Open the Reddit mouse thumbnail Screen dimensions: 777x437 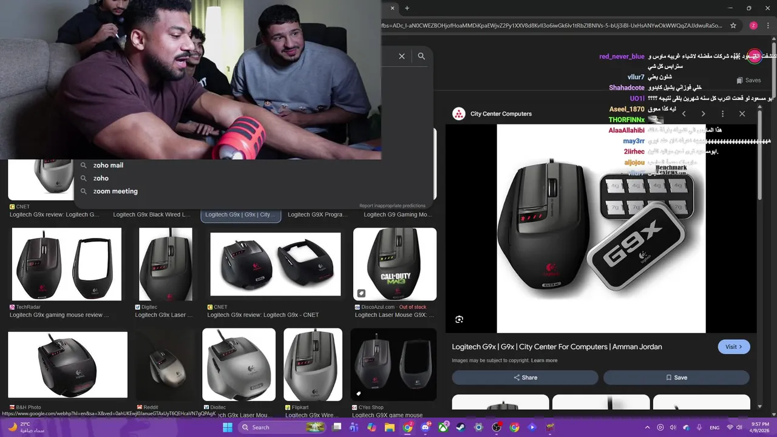click(165, 364)
